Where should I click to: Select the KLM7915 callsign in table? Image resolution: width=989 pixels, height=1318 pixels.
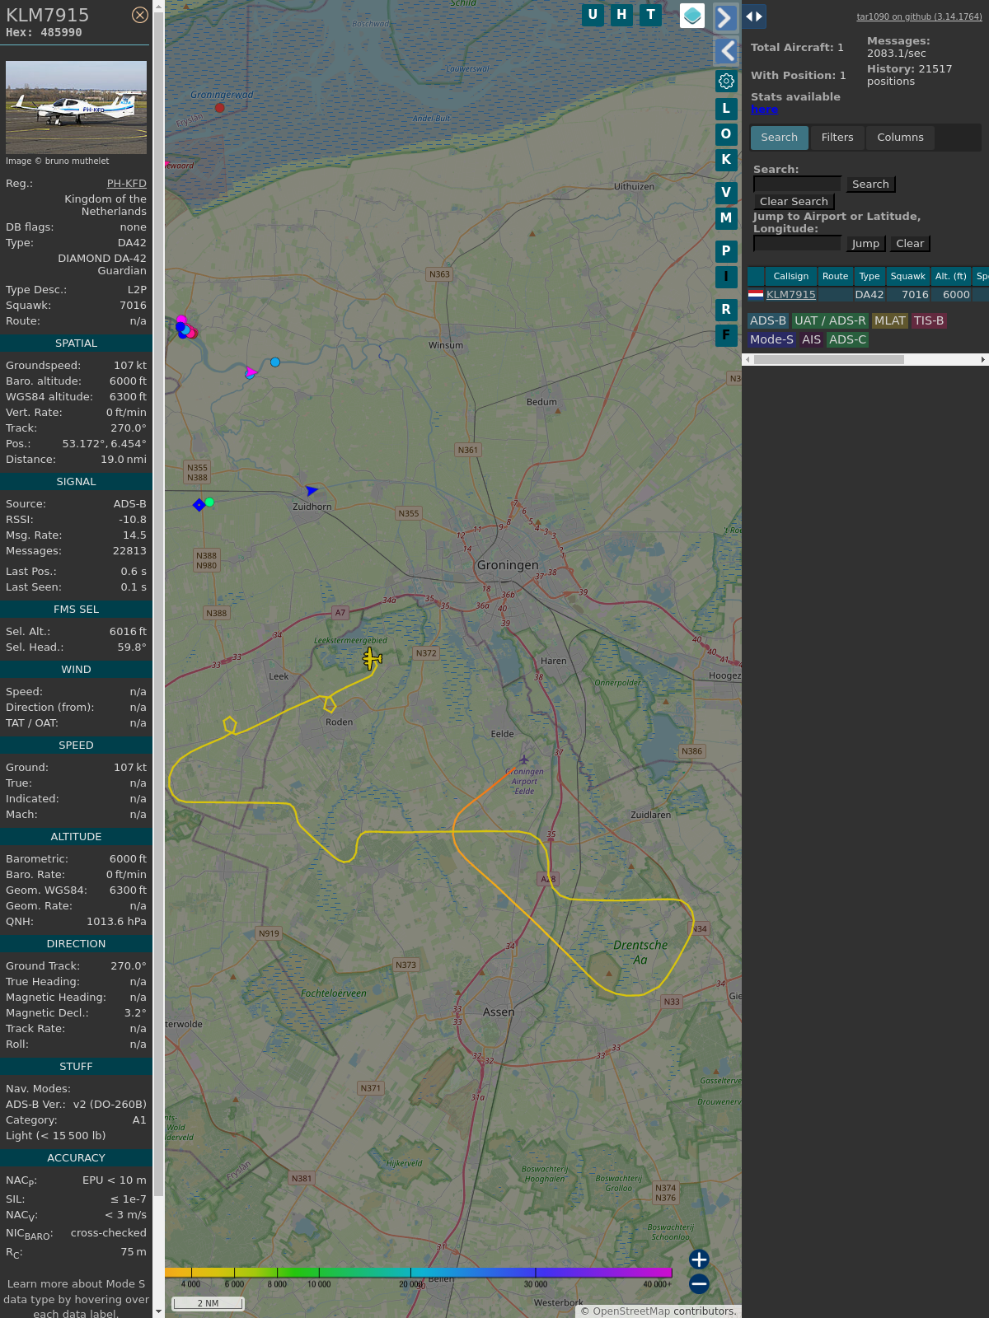(791, 294)
